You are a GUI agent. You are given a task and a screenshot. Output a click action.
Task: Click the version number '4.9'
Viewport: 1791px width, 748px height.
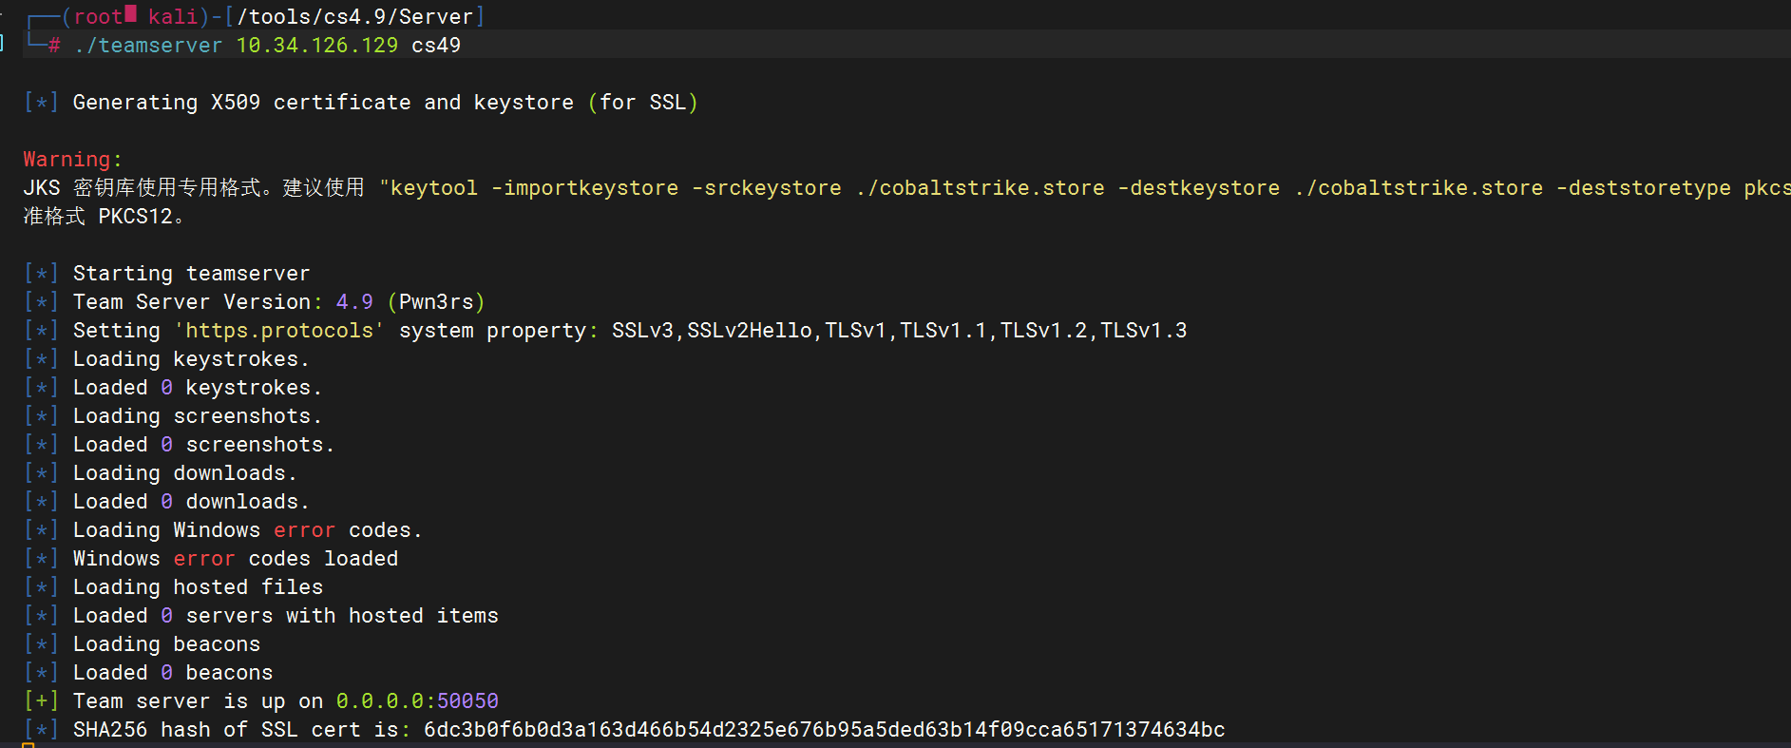(354, 301)
